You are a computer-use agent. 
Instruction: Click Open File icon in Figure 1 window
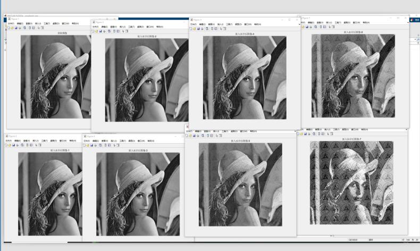coord(12,28)
